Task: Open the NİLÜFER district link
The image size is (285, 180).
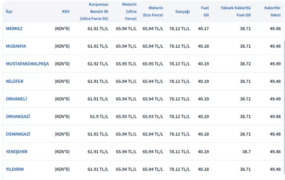Action: pyautogui.click(x=14, y=81)
